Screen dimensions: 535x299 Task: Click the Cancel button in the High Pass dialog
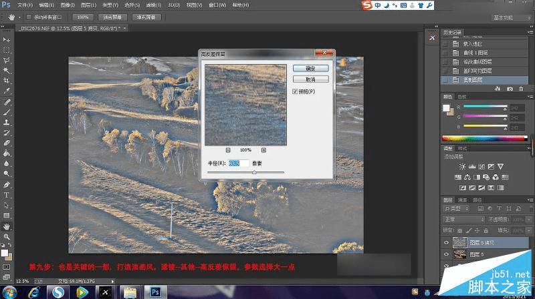coord(310,79)
